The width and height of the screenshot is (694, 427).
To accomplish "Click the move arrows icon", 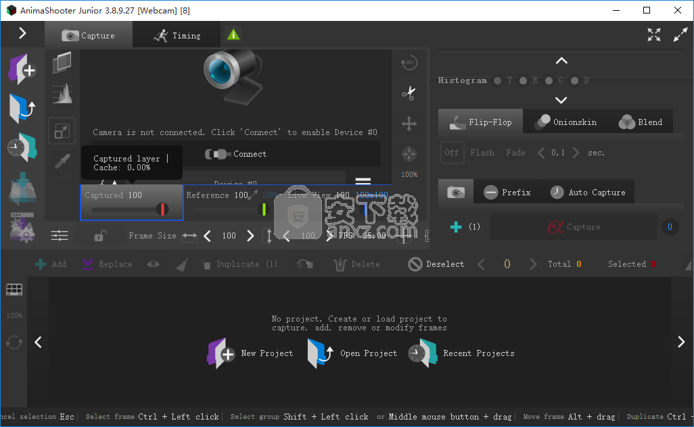I will pos(409,124).
